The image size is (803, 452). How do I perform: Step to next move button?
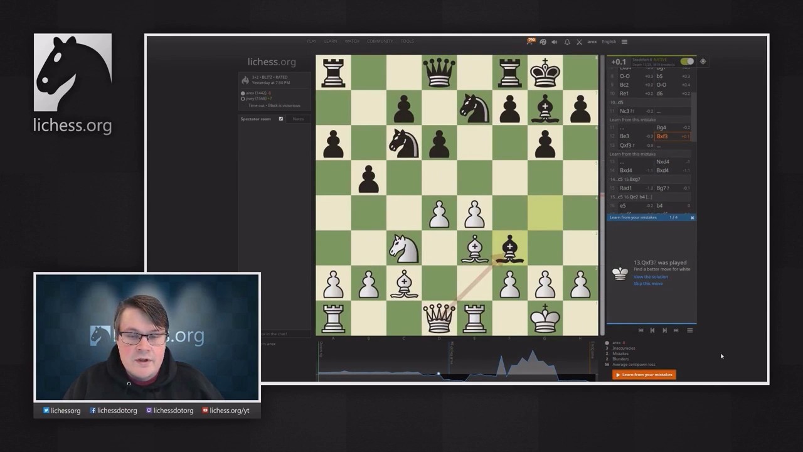click(664, 330)
